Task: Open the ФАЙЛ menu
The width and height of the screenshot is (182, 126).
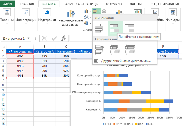Action: [x=7, y=4]
